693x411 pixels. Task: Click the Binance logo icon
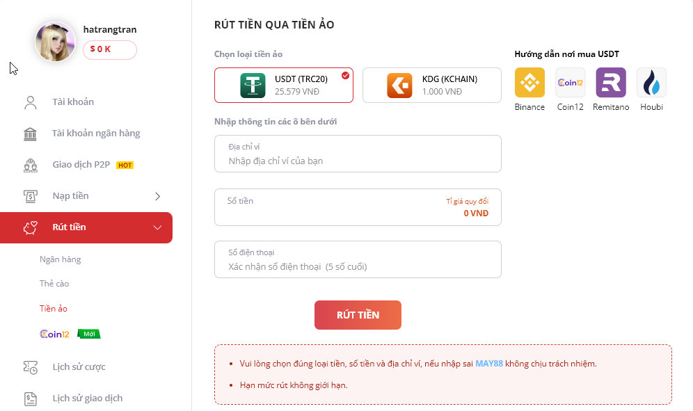529,83
